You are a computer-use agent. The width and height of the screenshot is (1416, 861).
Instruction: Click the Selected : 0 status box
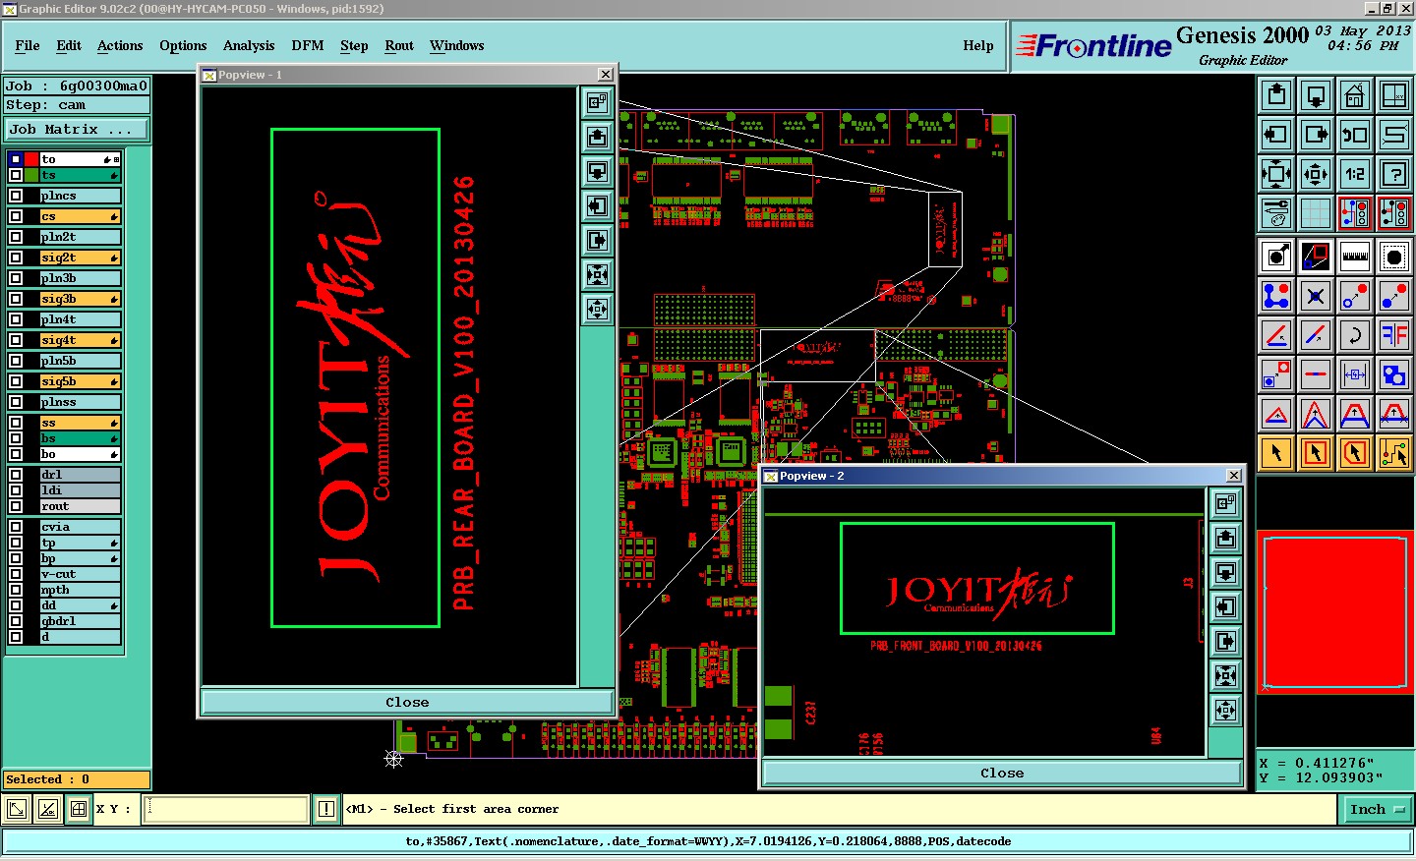77,779
